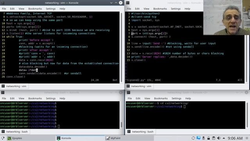Click the "tcpsend2.py" 15L, 404C status line

click(143, 80)
